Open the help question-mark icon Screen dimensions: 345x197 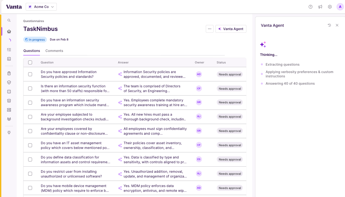click(311, 7)
